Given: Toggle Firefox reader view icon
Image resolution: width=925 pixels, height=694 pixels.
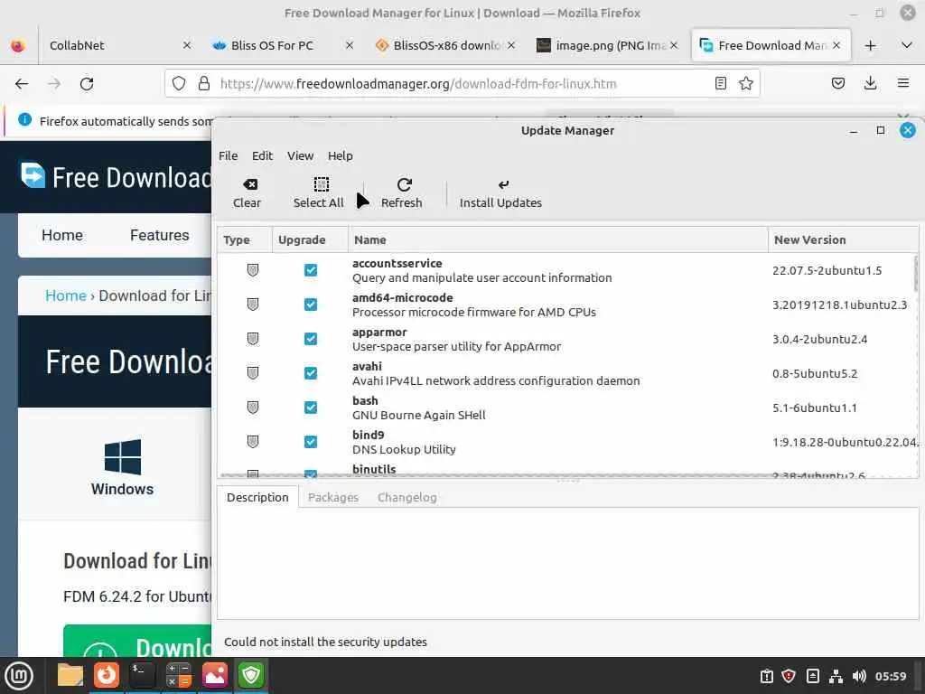Looking at the screenshot, I should pos(720,83).
